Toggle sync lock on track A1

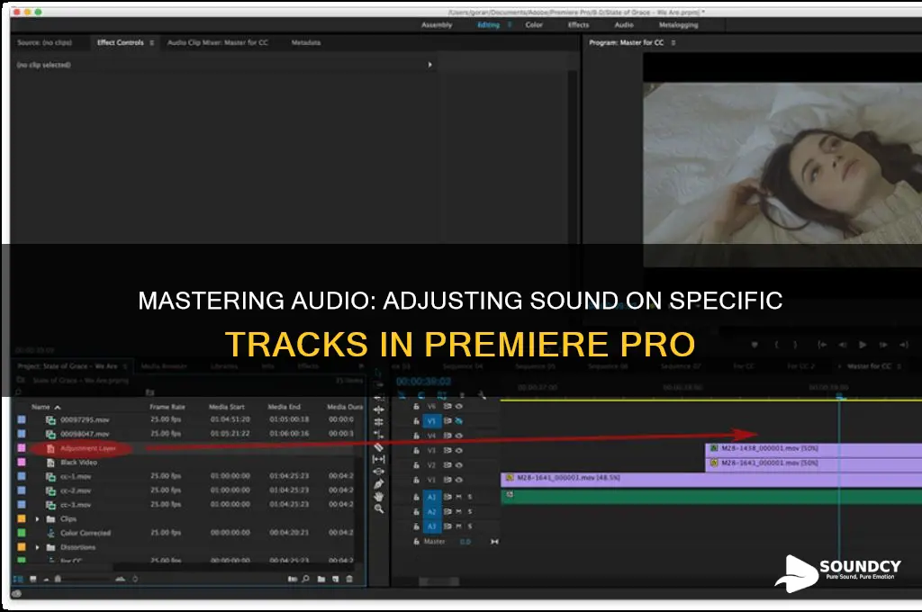[x=447, y=497]
